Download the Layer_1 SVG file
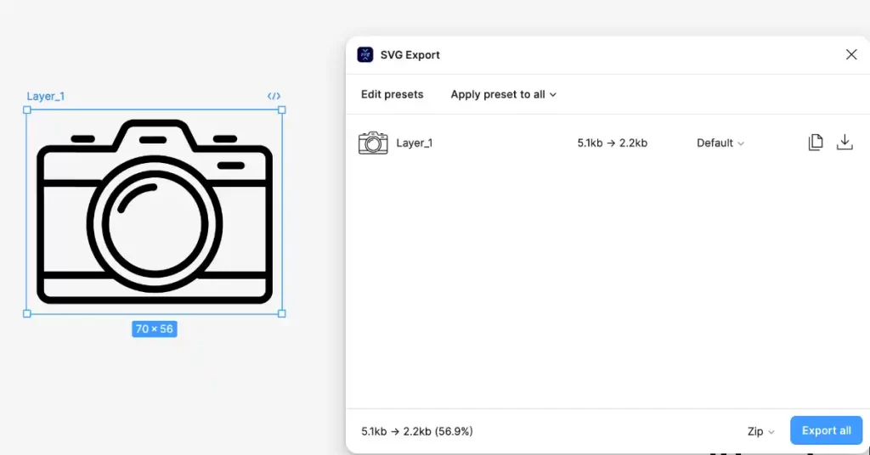This screenshot has width=870, height=455. (845, 143)
